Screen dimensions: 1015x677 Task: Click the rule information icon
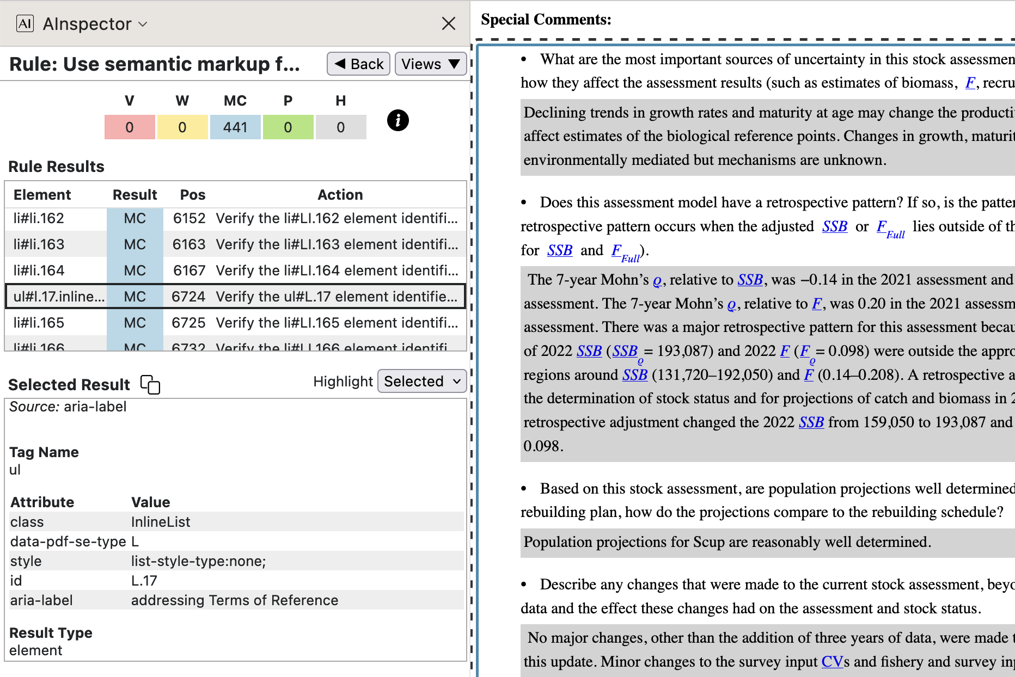point(398,120)
